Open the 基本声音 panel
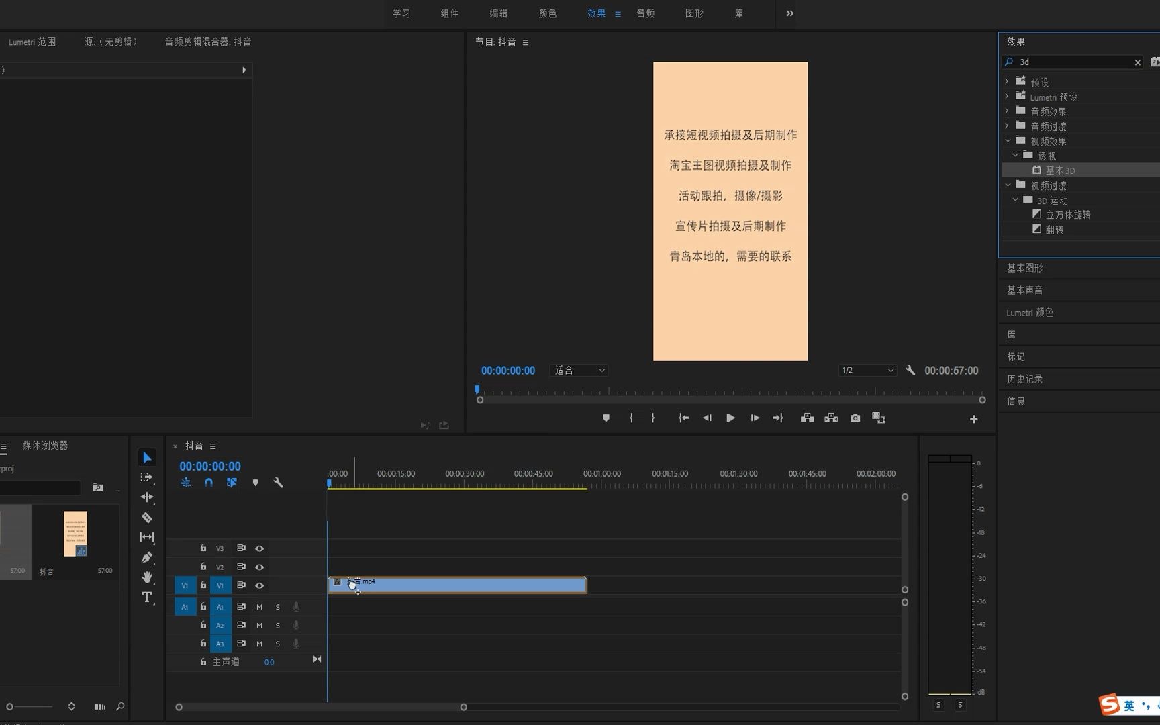Viewport: 1160px width, 725px height. 1024,290
